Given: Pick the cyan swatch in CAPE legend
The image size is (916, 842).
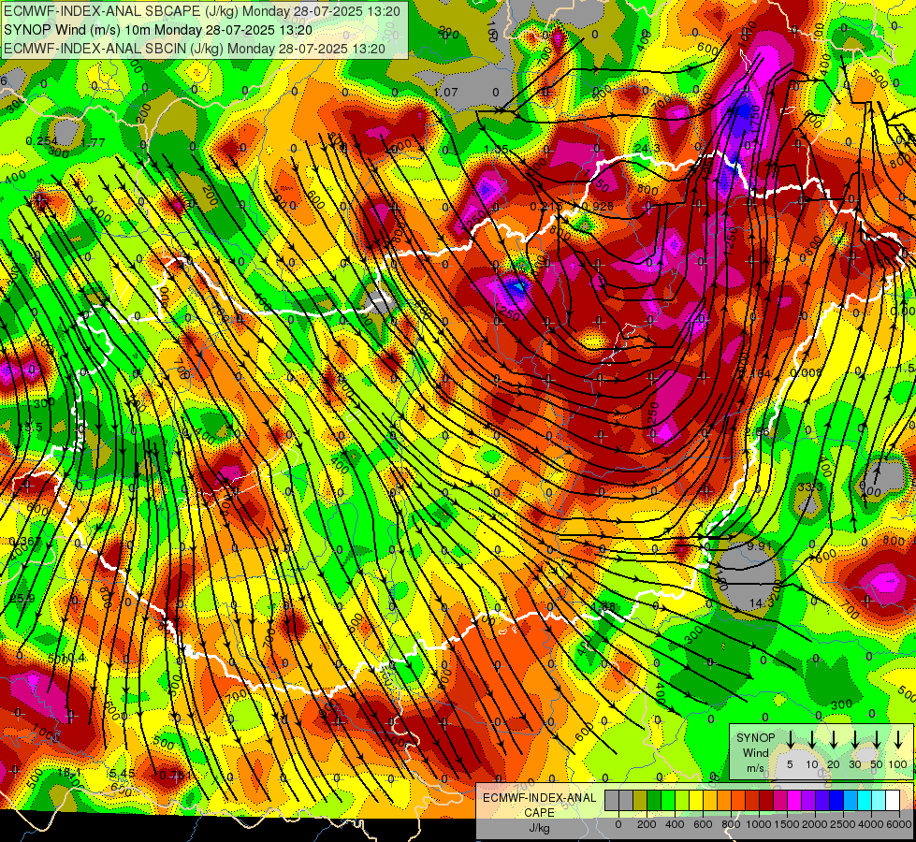Looking at the screenshot, I should (x=865, y=800).
